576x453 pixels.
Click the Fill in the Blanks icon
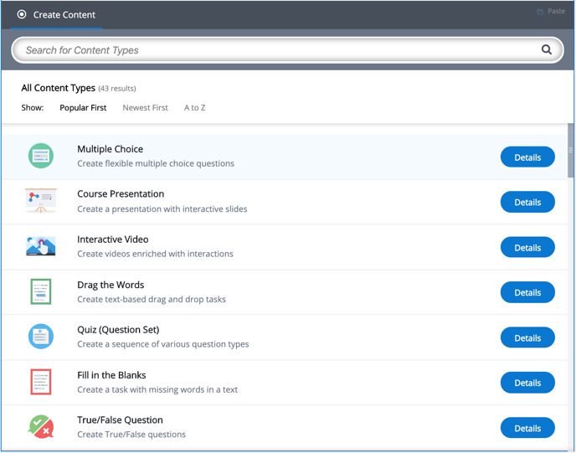[40, 382]
